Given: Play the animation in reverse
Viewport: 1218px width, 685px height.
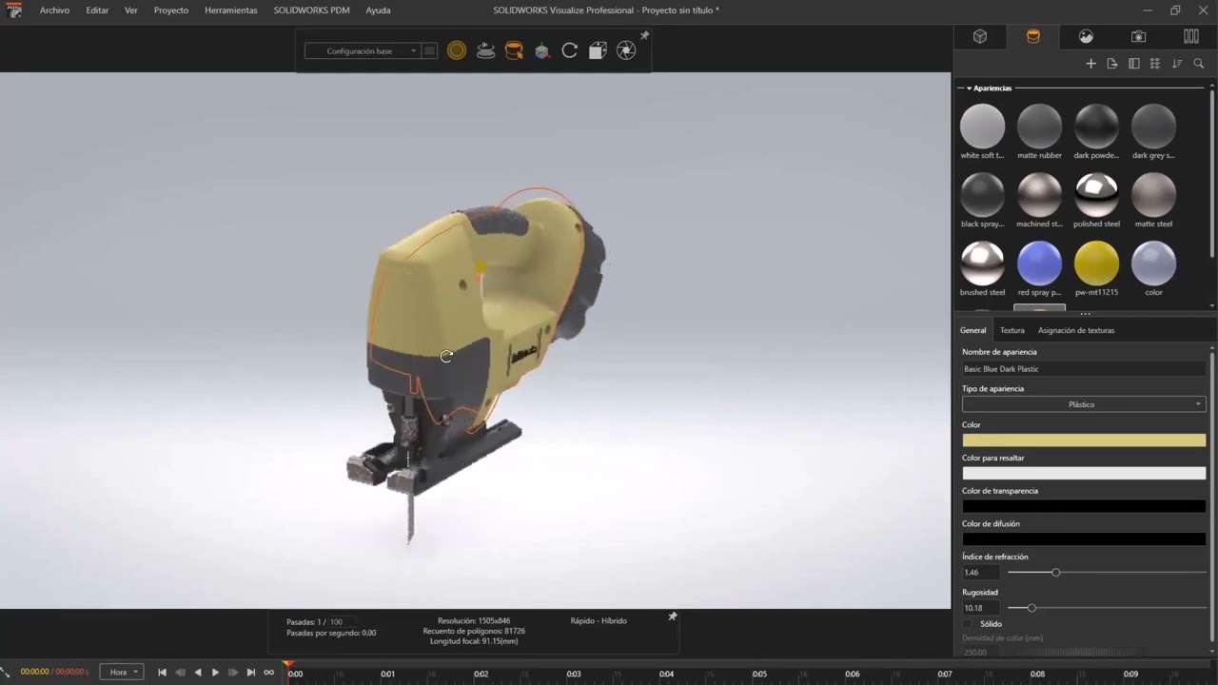Looking at the screenshot, I should [198, 673].
